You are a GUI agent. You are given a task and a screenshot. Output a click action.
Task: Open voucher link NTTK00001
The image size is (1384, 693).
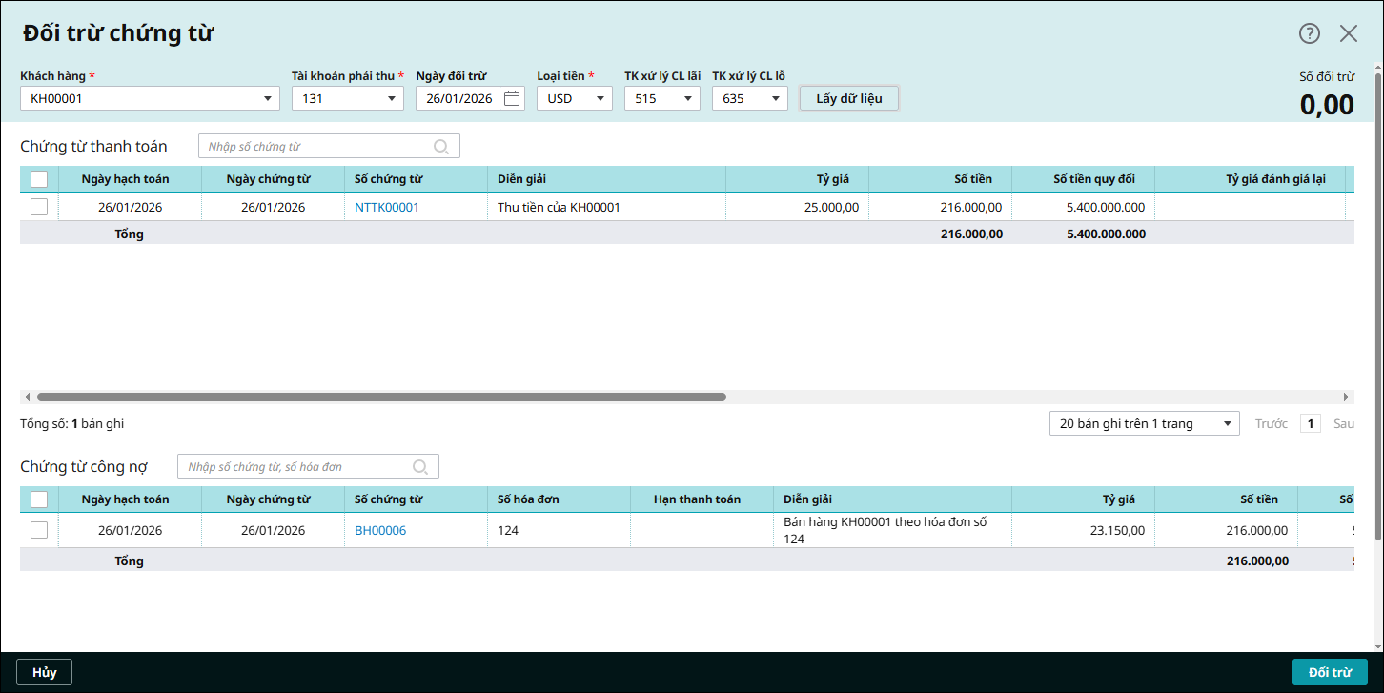point(387,207)
